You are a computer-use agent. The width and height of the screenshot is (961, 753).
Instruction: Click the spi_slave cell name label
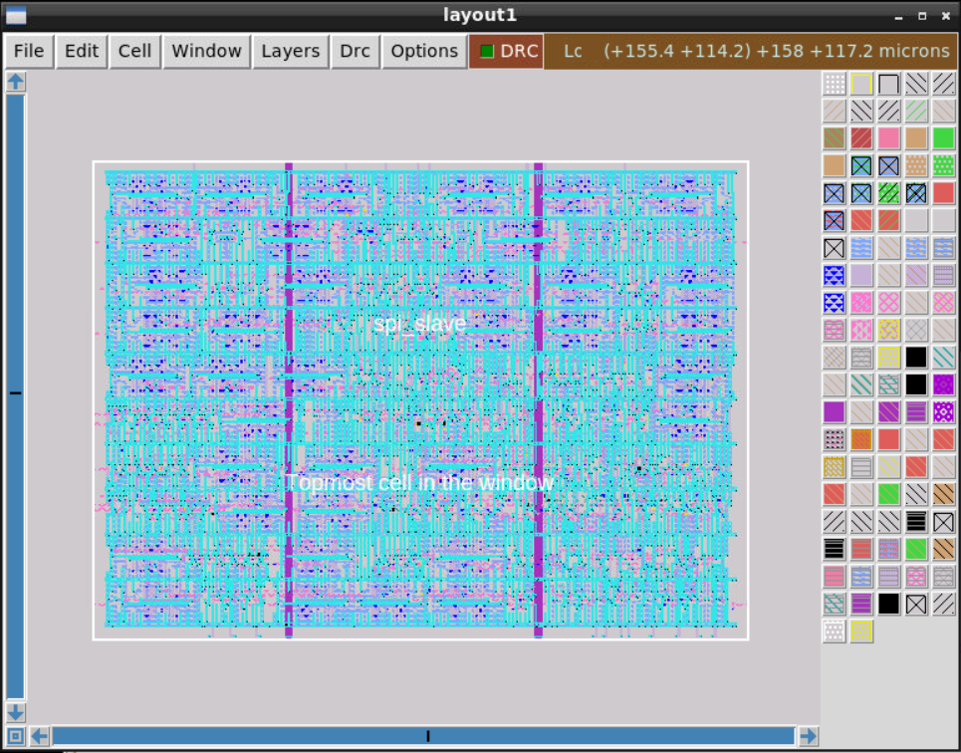420,323
